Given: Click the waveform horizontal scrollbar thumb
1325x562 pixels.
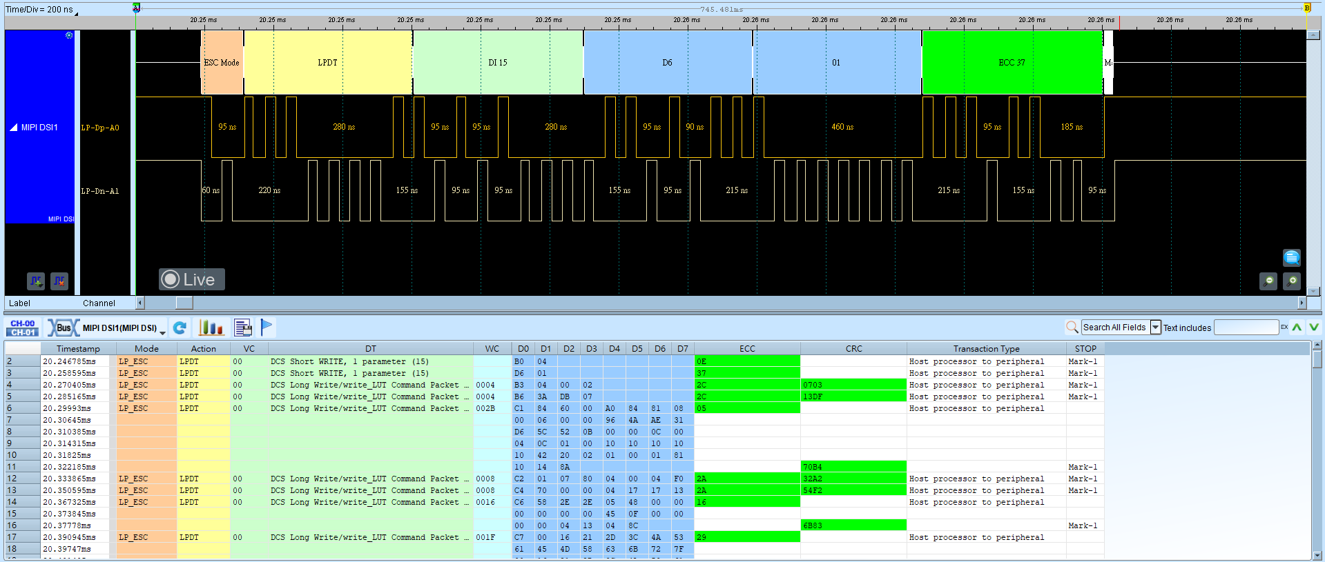Looking at the screenshot, I should [184, 303].
